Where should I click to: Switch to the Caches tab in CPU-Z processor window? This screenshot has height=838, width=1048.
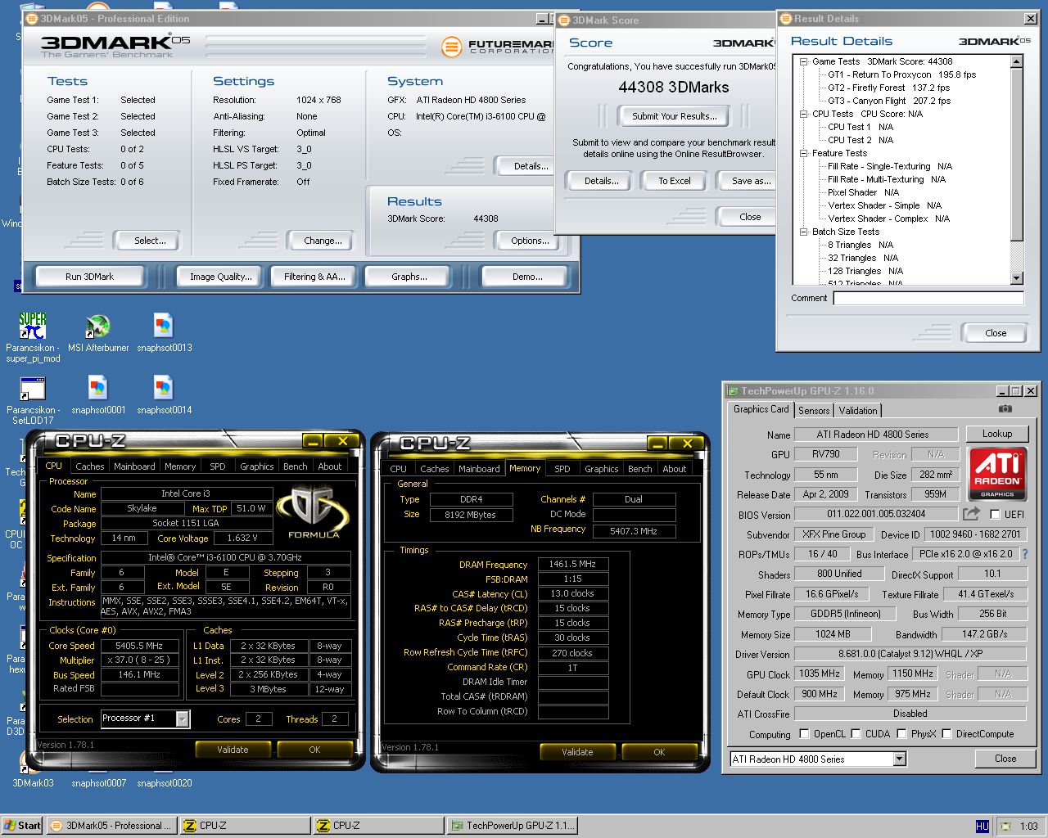(89, 466)
